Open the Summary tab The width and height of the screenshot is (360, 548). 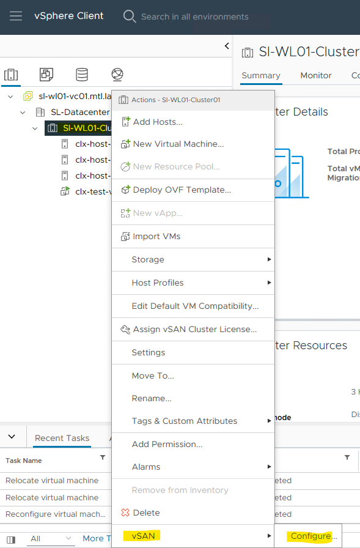[261, 75]
